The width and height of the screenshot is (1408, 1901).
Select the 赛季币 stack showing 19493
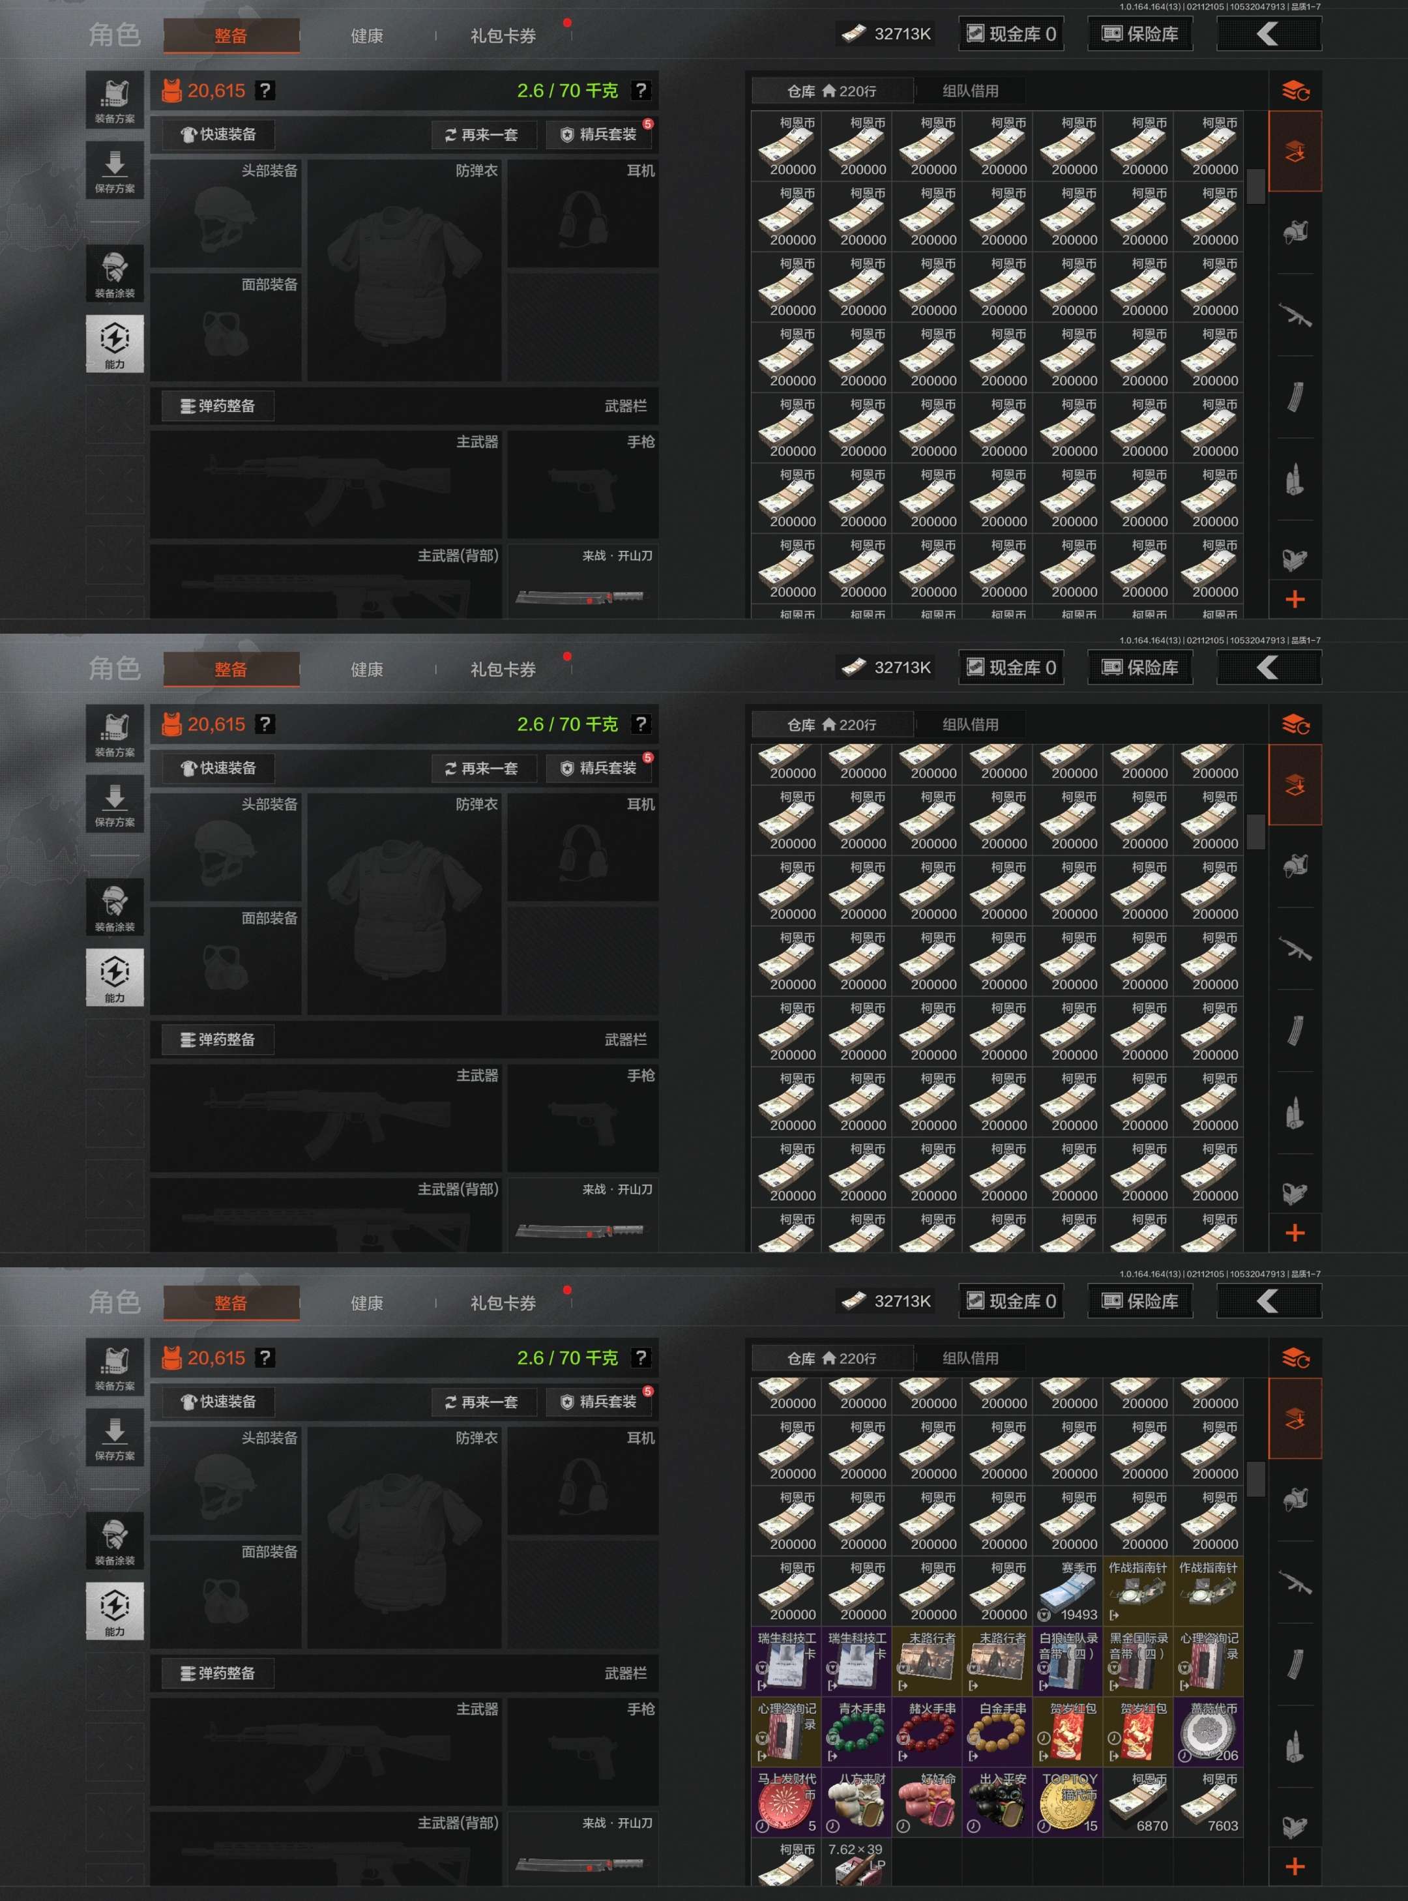pos(1068,1591)
